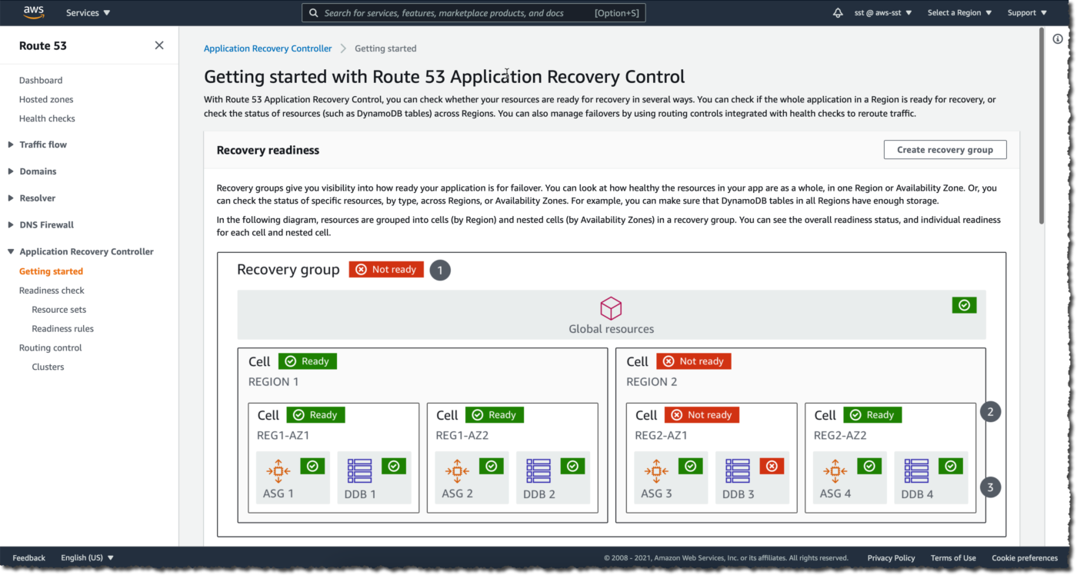The width and height of the screenshot is (1077, 575).
Task: Click the ASG 1 auto scaling icon
Action: pos(278,470)
